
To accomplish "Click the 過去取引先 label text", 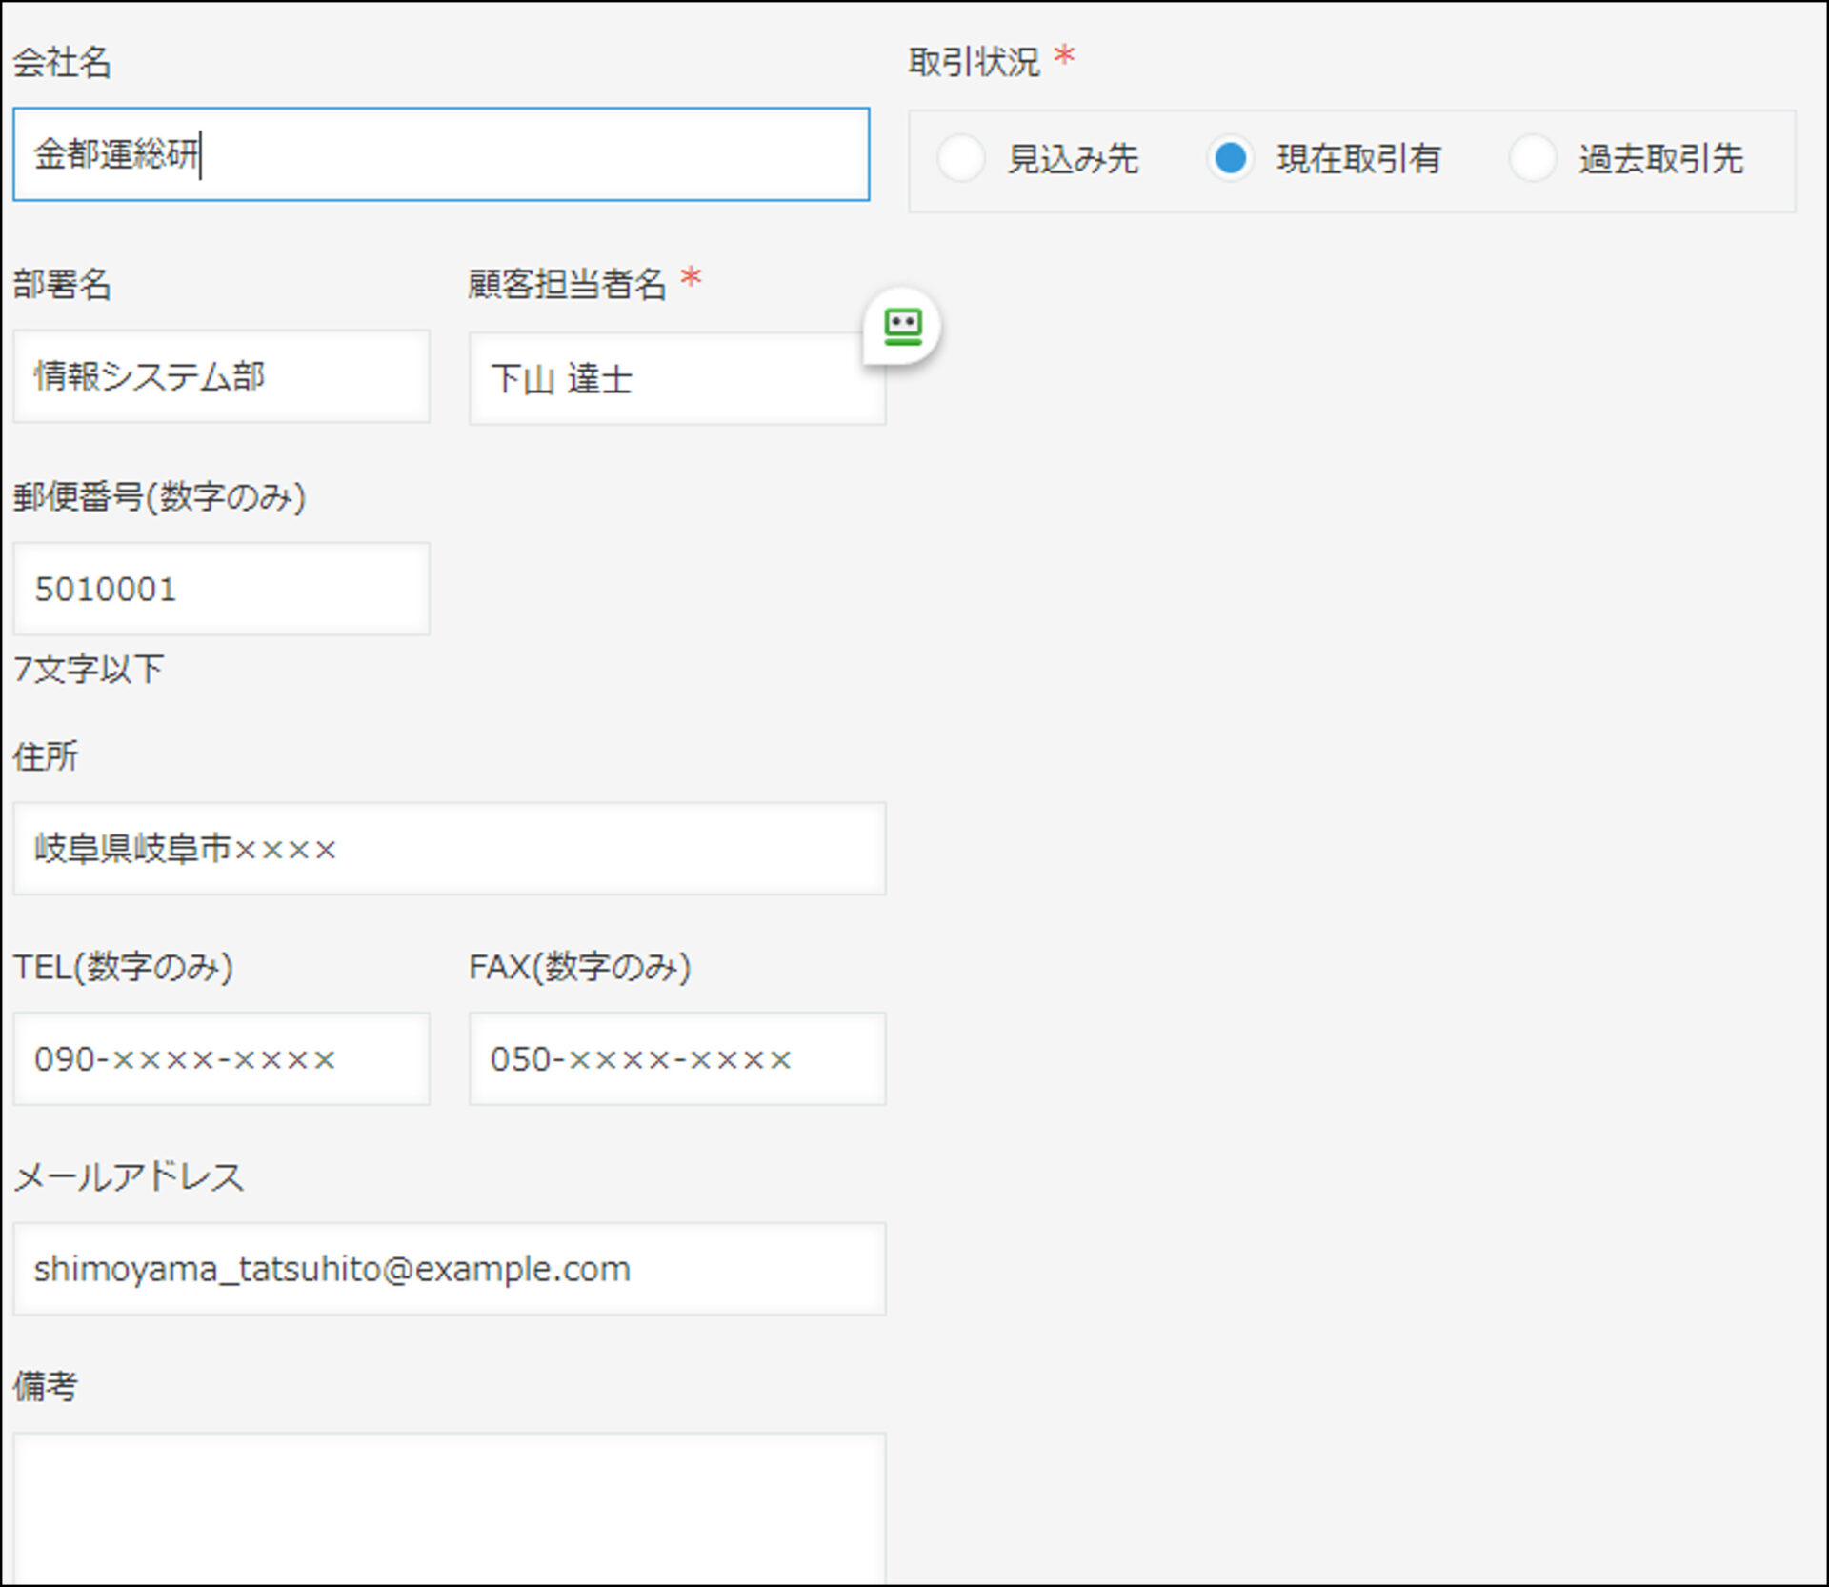I will pyautogui.click(x=1660, y=159).
